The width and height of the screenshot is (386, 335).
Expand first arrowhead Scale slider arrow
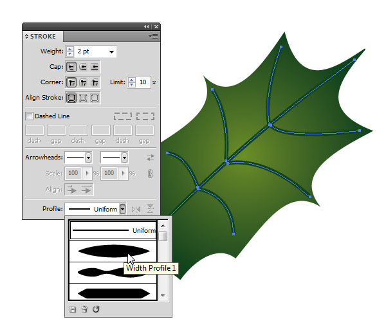point(87,174)
